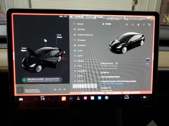
Task: Tap the Model 3 car image in settings
Action: pyautogui.click(x=127, y=43)
